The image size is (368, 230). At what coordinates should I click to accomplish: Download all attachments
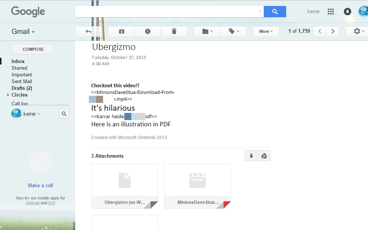[x=251, y=156]
